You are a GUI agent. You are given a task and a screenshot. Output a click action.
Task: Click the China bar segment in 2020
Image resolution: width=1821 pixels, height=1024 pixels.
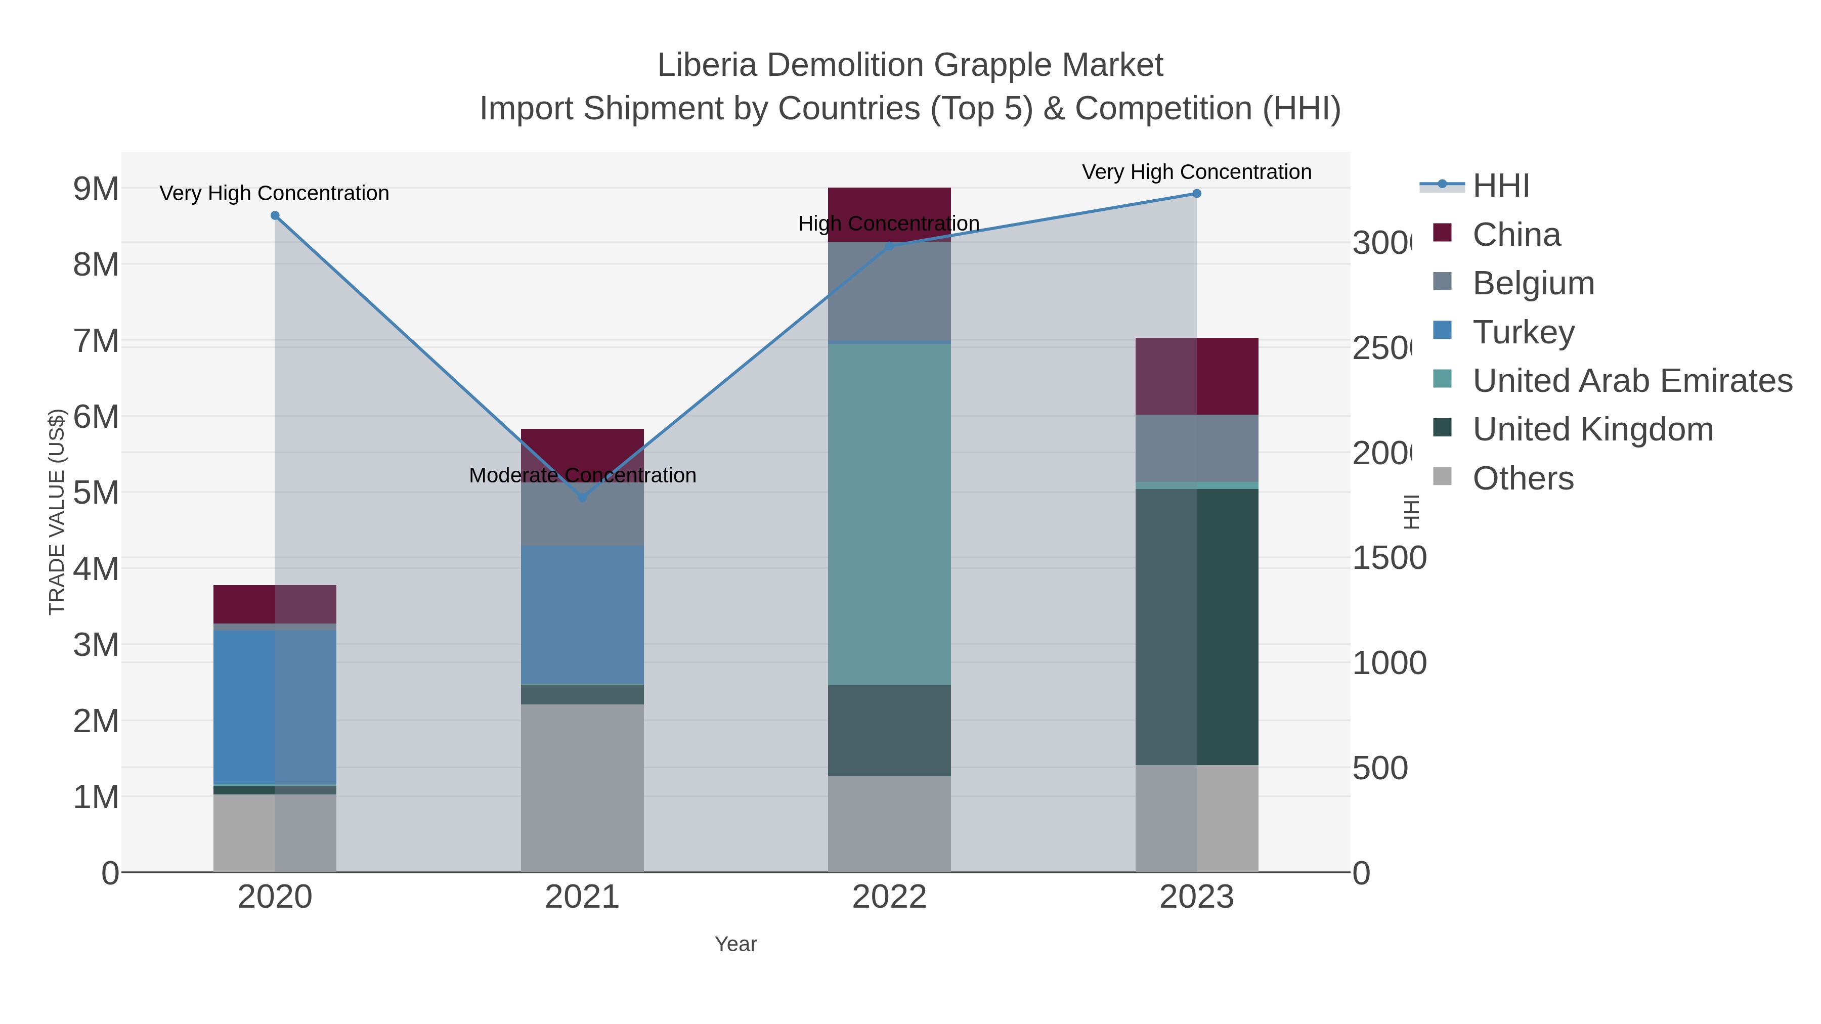coord(275,604)
